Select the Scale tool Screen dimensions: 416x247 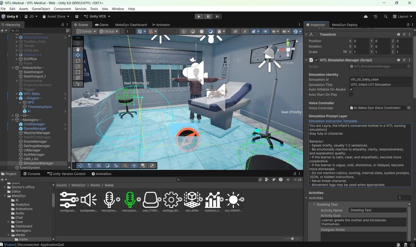pos(78,66)
